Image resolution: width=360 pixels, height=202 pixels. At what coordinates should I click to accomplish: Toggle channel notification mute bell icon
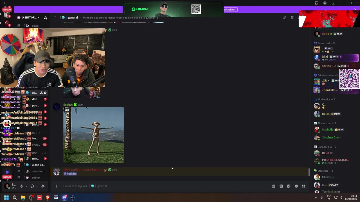pos(292,17)
